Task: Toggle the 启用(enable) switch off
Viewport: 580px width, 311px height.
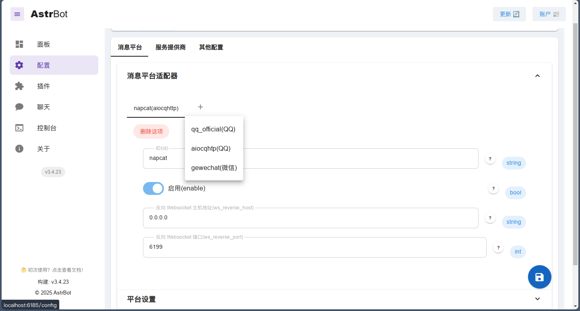Action: 153,188
